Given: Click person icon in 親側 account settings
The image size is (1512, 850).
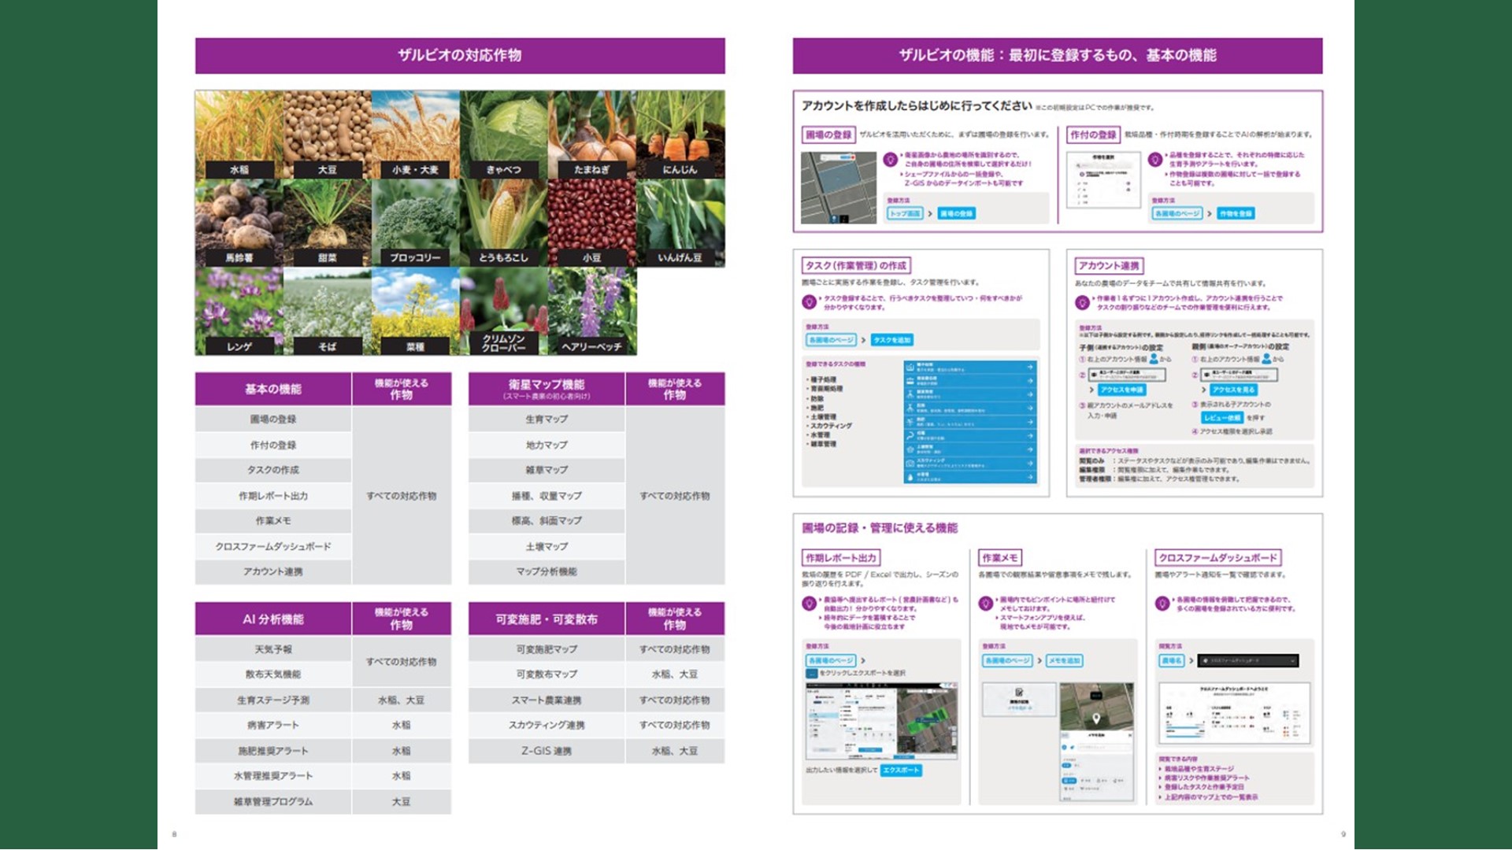Looking at the screenshot, I should [x=1266, y=359].
